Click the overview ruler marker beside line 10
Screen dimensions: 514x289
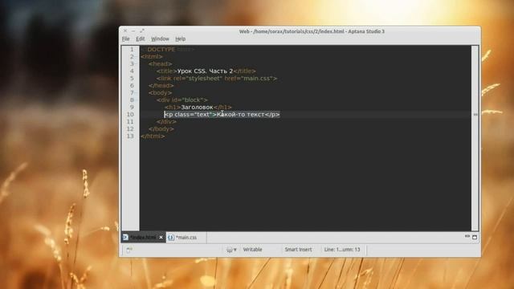pyautogui.click(x=475, y=114)
